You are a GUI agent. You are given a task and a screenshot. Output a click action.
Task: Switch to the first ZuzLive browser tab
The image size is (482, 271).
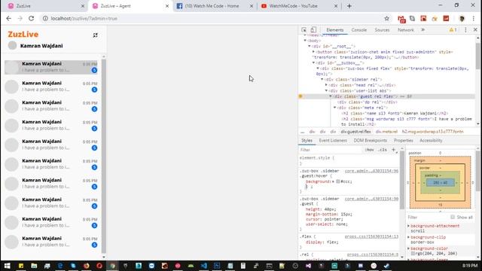(x=45, y=6)
